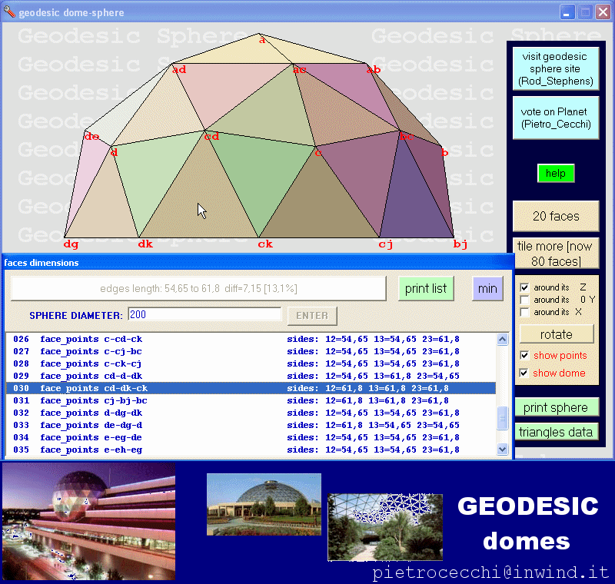
Task: Toggle the 'around its Z' checkbox
Action: [x=524, y=287]
